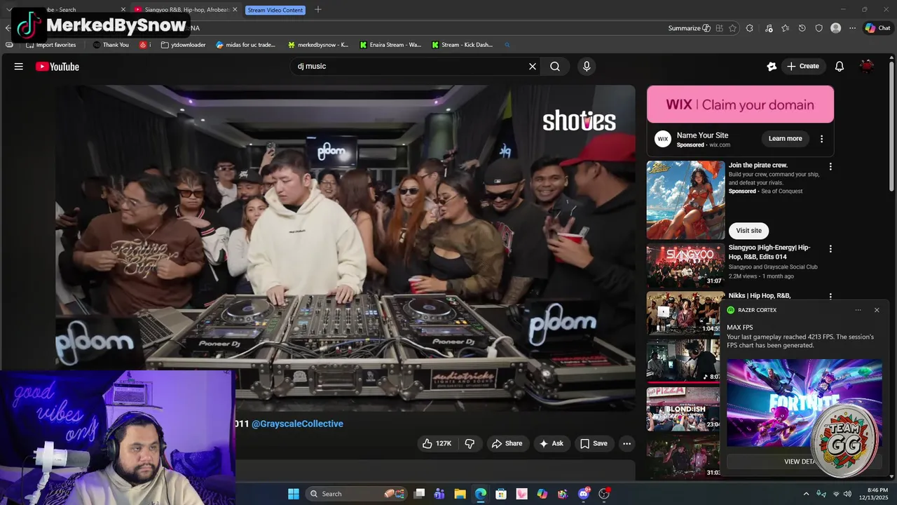Open Siangyoo High-Energy Hip-Hop video thumbnail
897x505 pixels.
coord(685,265)
